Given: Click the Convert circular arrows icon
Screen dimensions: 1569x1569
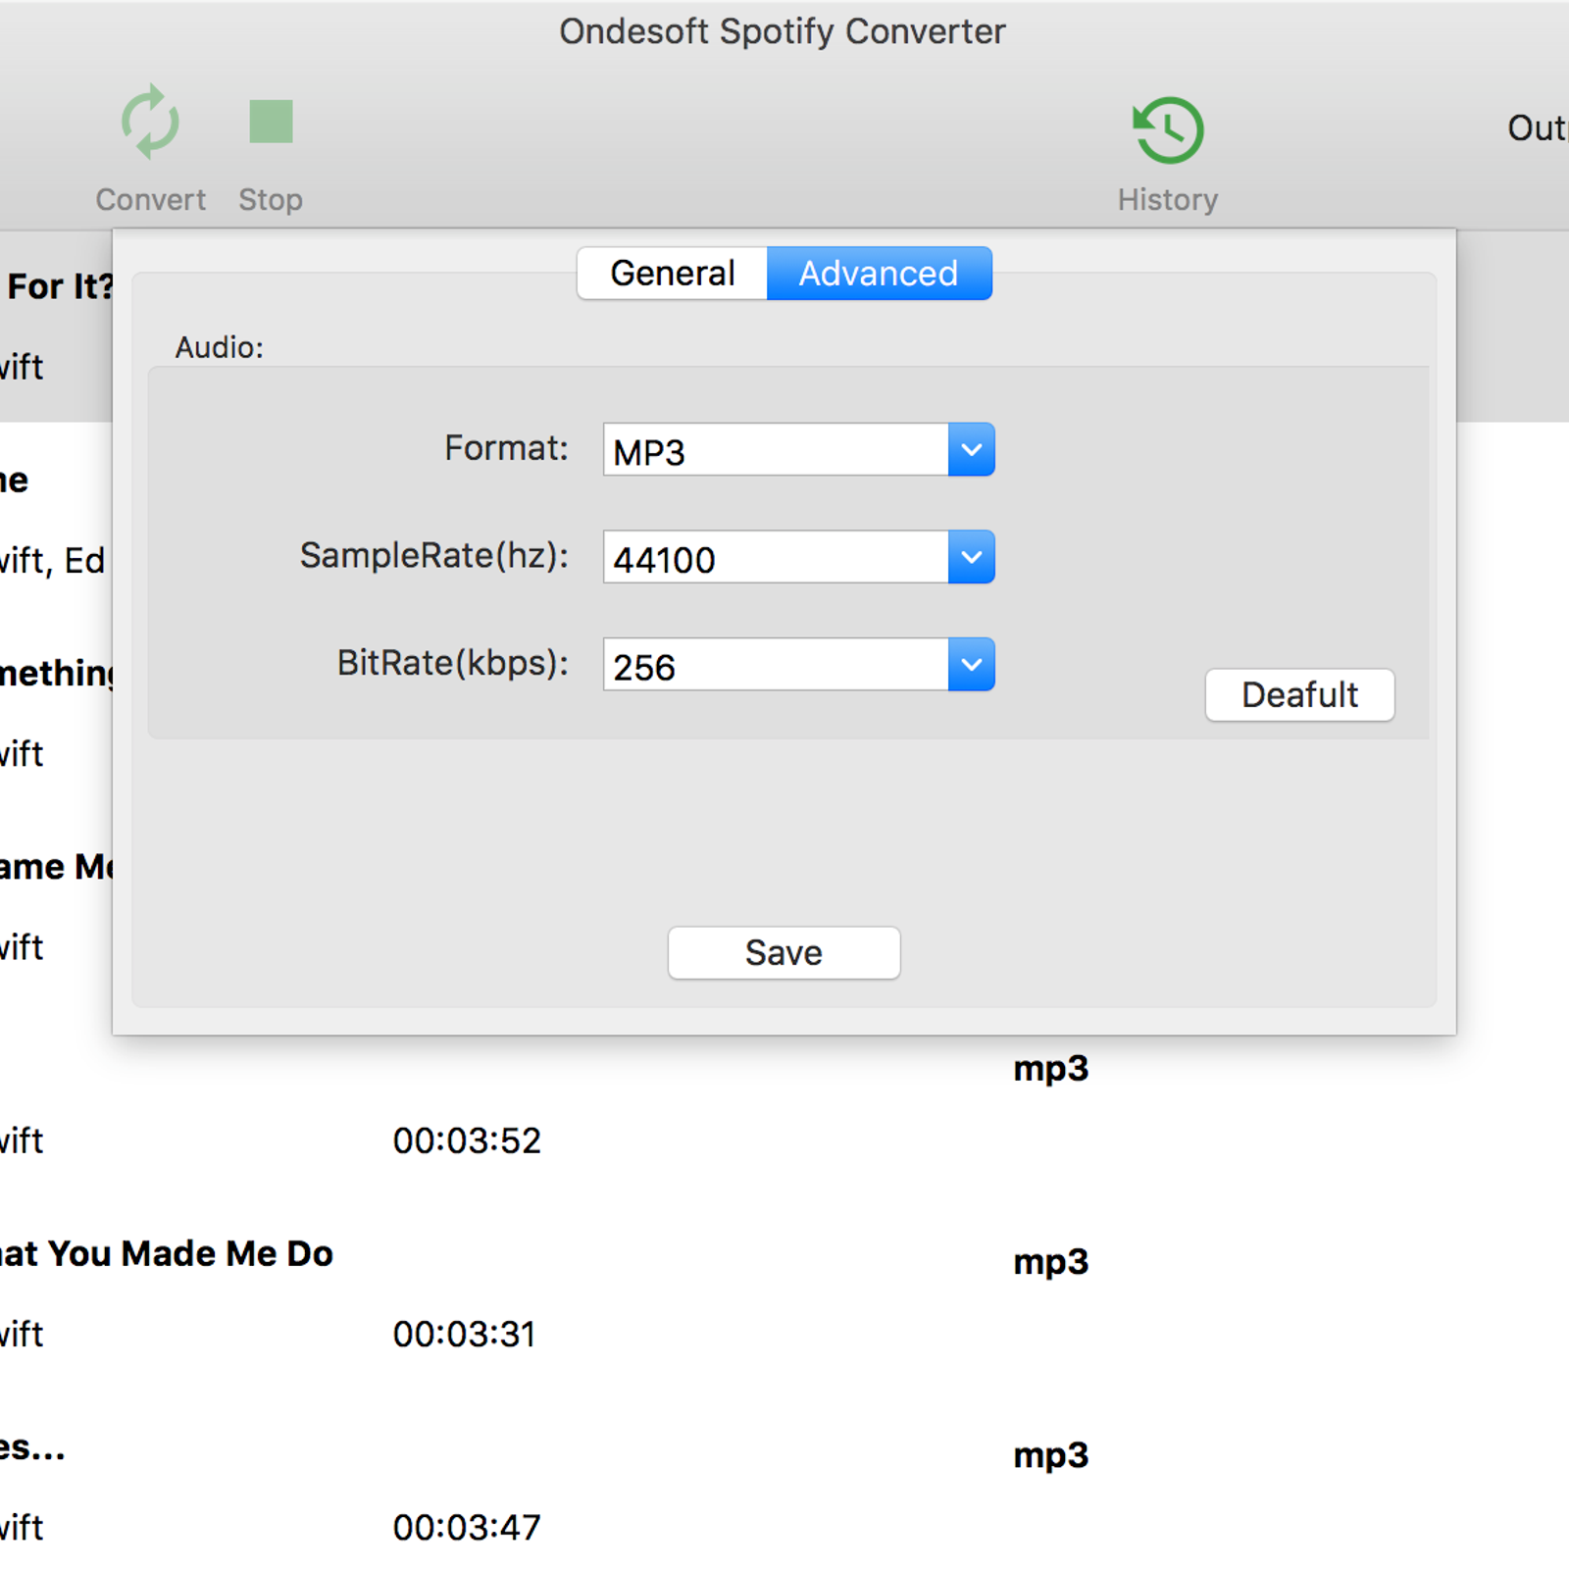Looking at the screenshot, I should pos(150,123).
